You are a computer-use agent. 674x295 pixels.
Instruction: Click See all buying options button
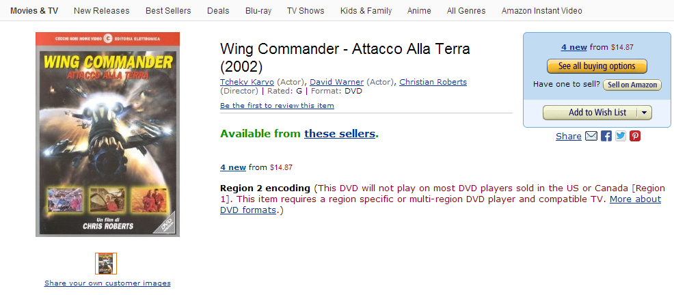click(x=597, y=66)
